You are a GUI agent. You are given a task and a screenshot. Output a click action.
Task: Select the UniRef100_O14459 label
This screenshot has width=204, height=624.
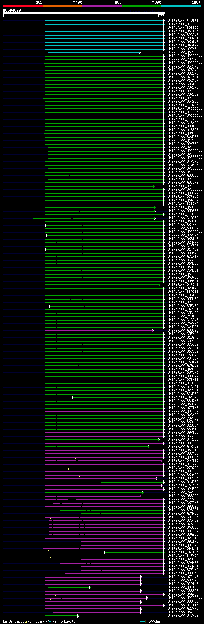183,249
